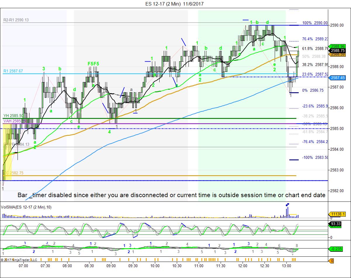Click the 2590.00 price axis label

pos(337,25)
